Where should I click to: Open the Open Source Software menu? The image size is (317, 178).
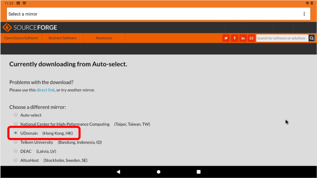(21, 38)
